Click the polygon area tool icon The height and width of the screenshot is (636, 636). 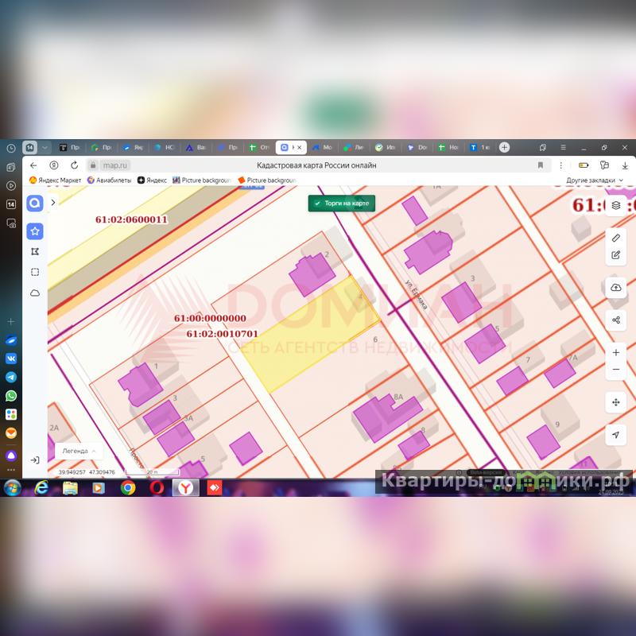(35, 251)
